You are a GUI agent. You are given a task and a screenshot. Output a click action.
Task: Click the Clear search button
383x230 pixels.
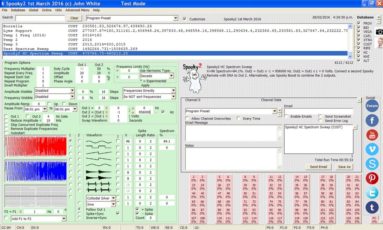(74, 18)
